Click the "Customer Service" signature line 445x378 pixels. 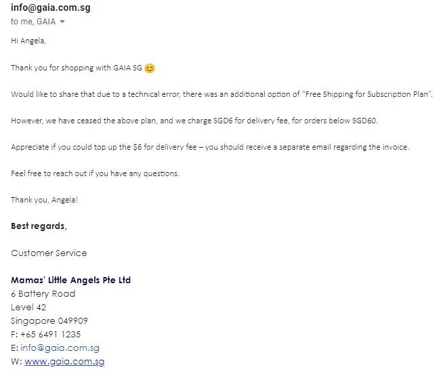49,253
